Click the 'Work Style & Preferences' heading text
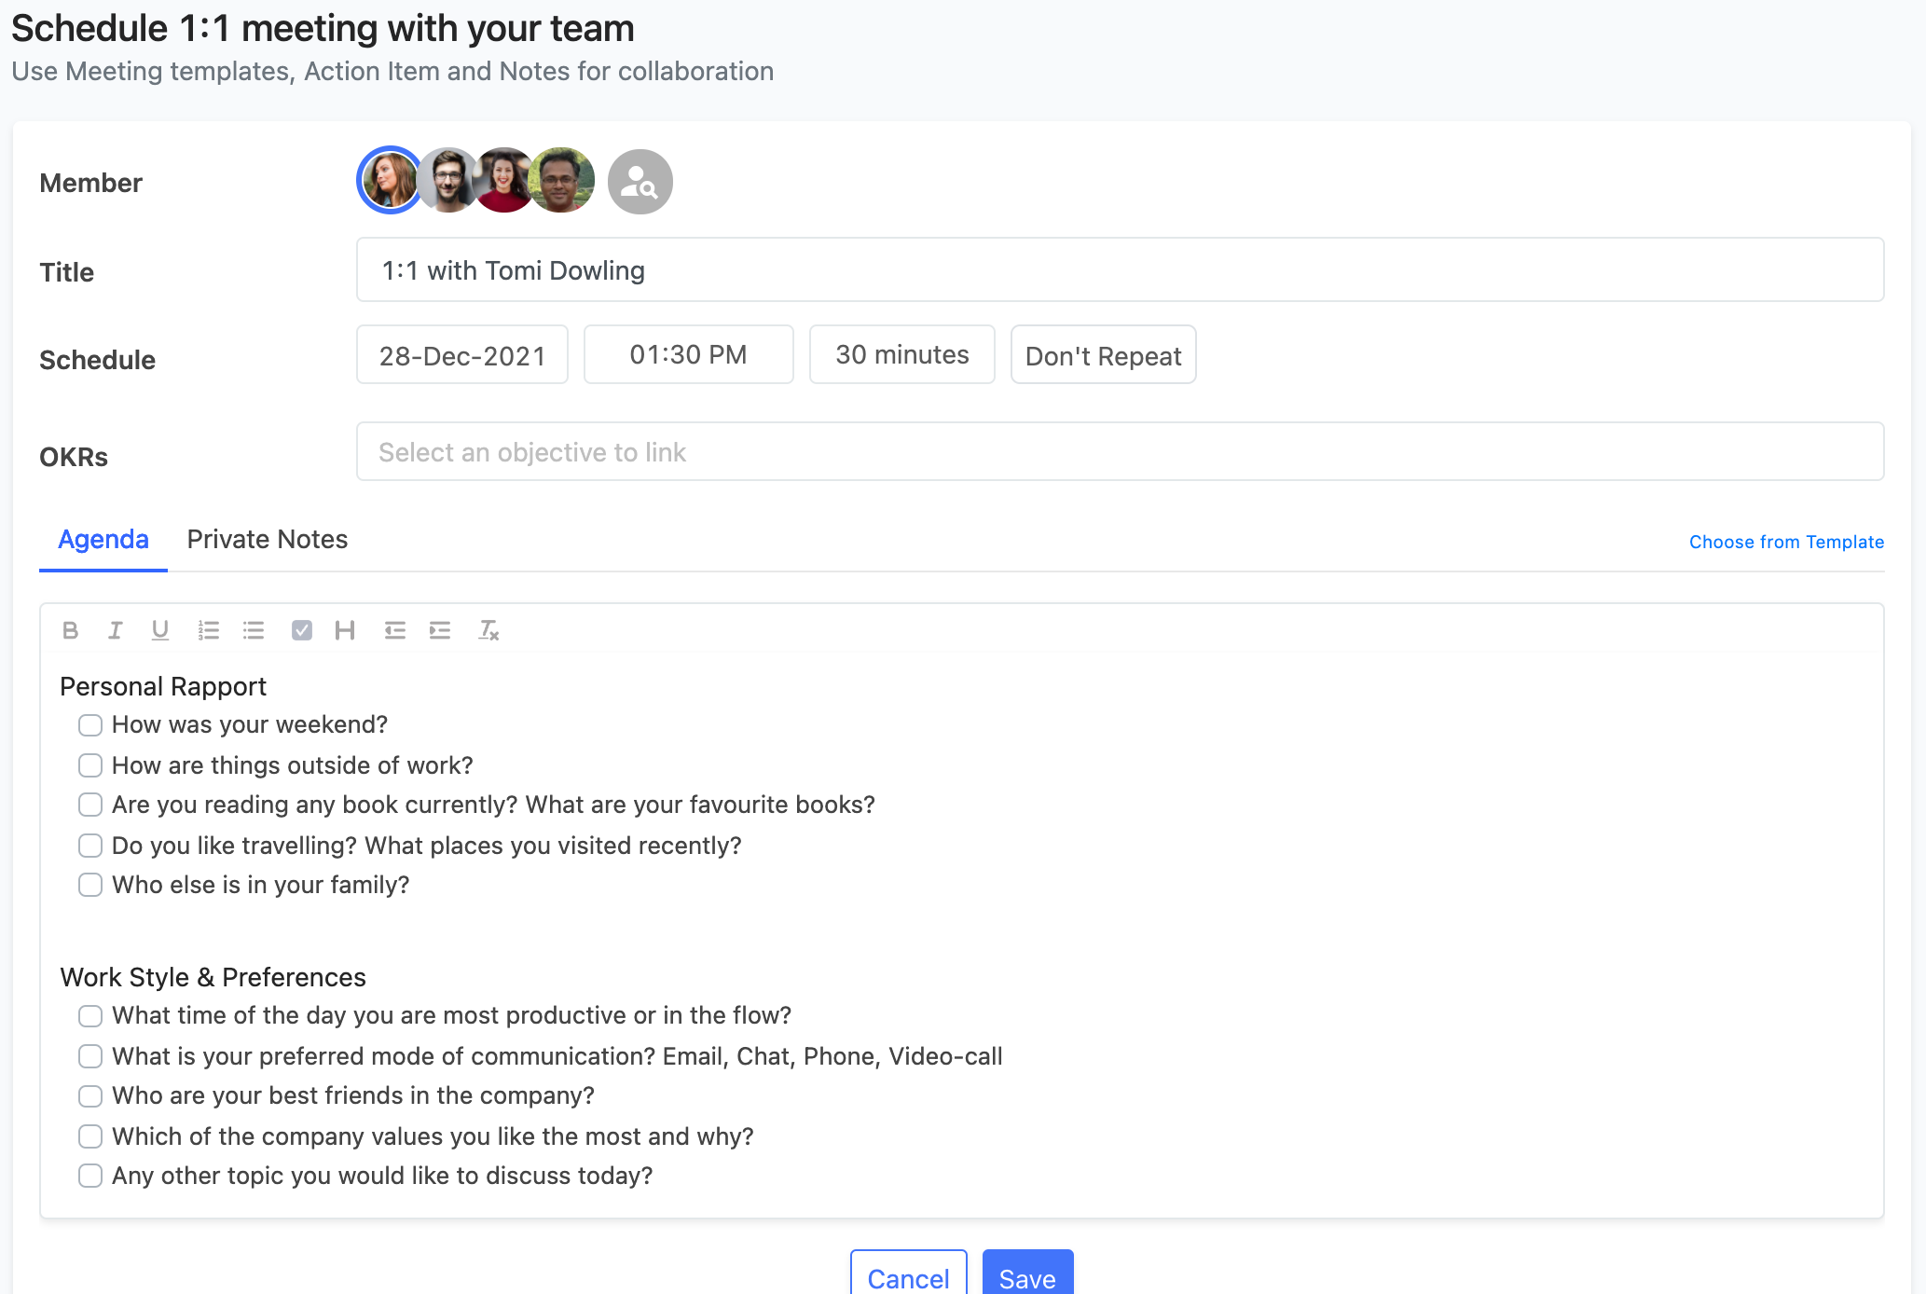The width and height of the screenshot is (1926, 1294). coord(213,977)
